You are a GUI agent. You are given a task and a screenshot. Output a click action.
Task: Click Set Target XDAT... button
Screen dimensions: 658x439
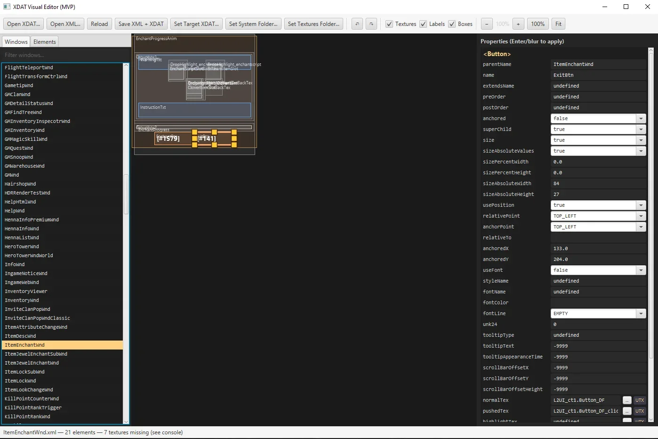click(196, 24)
